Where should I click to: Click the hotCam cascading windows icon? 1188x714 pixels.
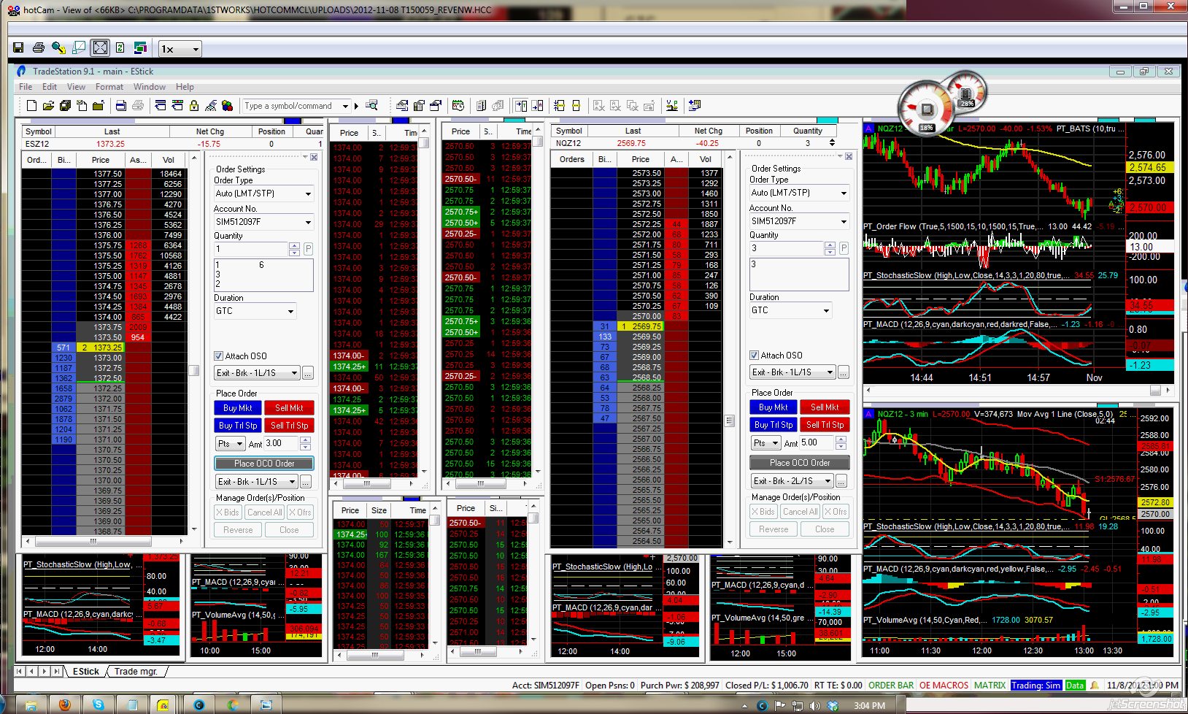pyautogui.click(x=139, y=48)
